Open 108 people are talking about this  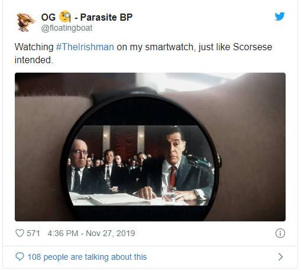[87, 257]
